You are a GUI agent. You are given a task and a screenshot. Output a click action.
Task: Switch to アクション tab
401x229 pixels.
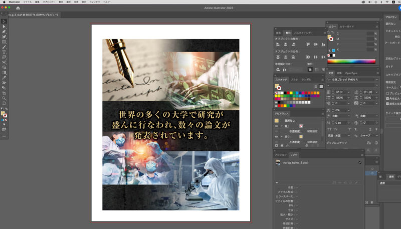click(x=281, y=155)
